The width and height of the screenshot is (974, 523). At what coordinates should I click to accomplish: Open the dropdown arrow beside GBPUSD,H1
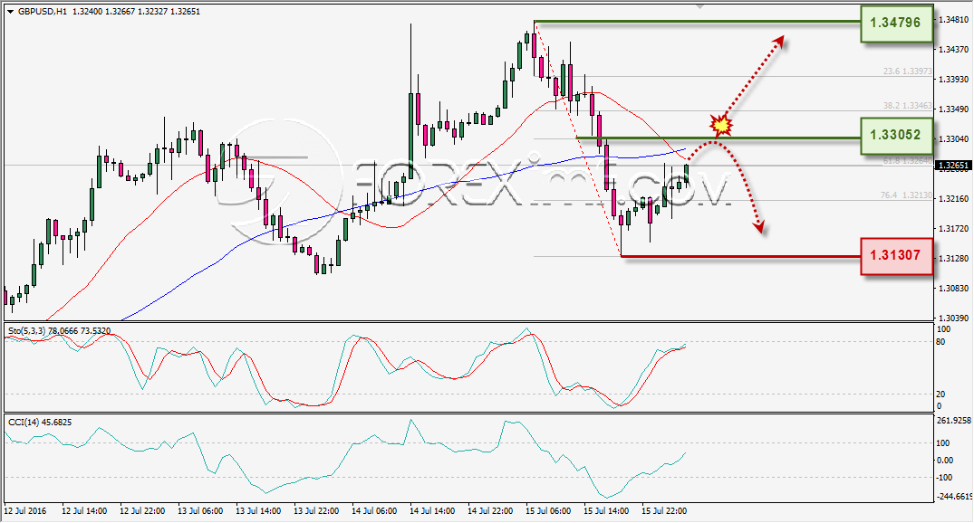click(10, 12)
